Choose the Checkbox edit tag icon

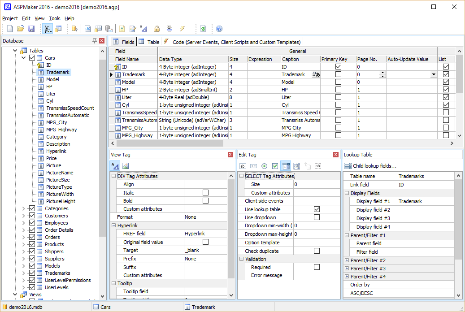[275, 166]
